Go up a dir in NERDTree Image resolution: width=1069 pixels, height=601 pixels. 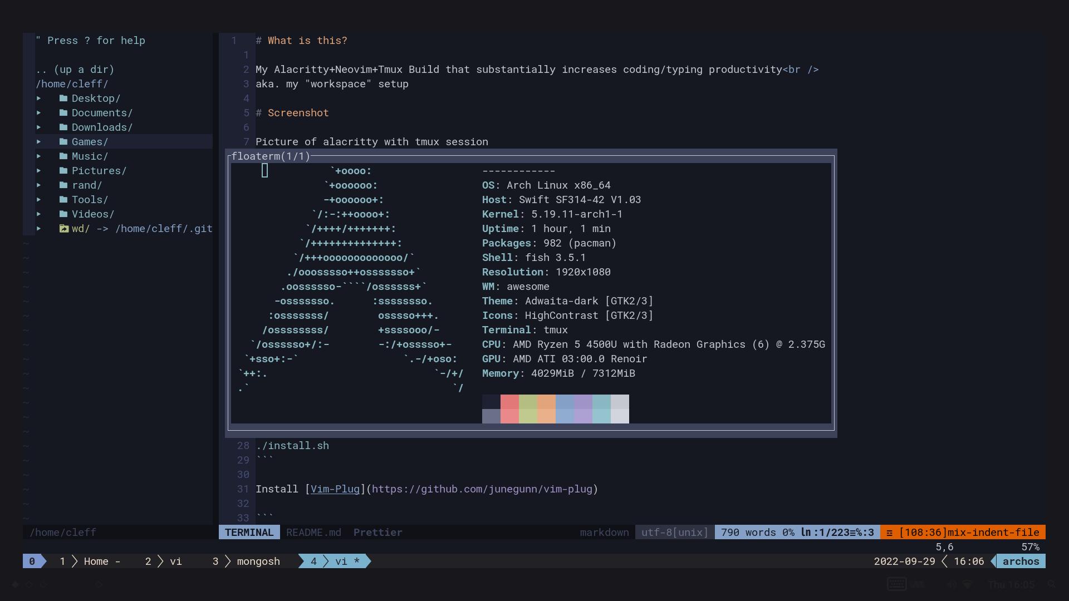pos(75,70)
